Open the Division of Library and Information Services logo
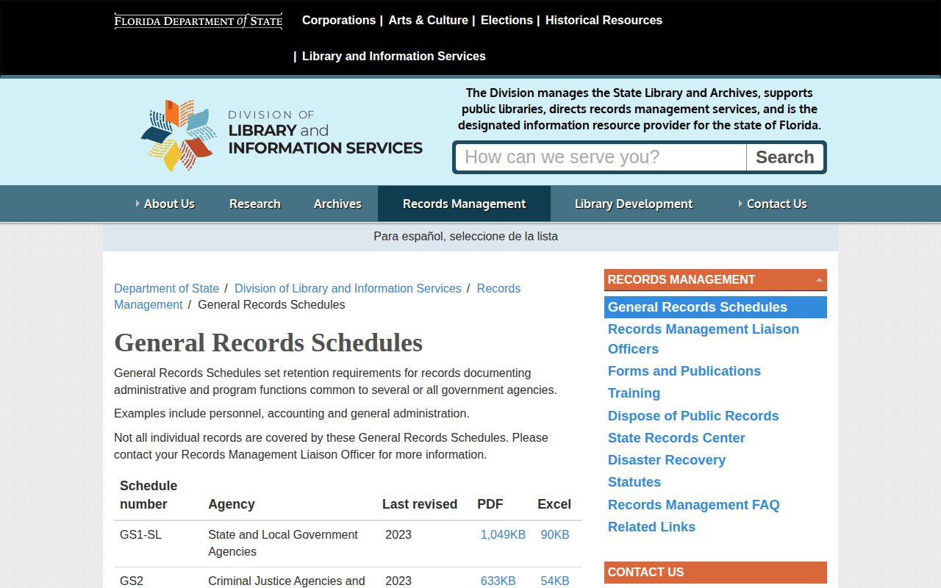Viewport: 941px width, 588px height. [282, 135]
